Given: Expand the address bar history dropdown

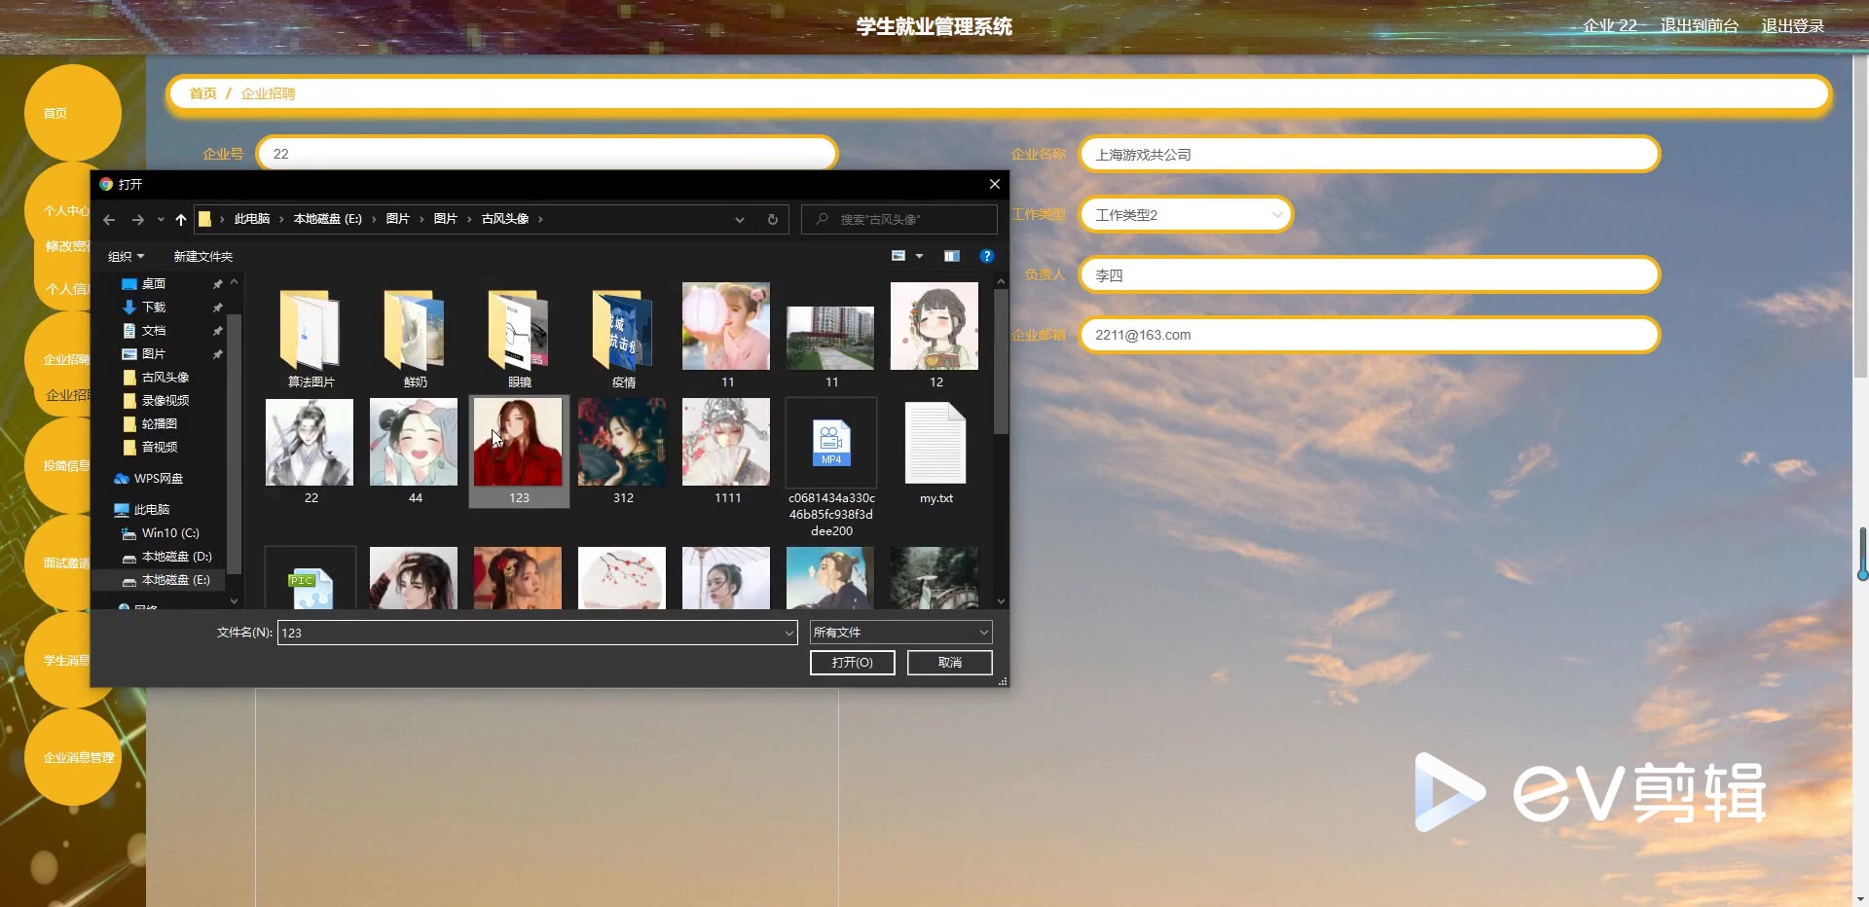Looking at the screenshot, I should tap(740, 220).
